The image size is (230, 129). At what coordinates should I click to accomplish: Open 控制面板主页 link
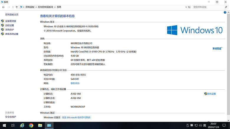tap(12, 14)
